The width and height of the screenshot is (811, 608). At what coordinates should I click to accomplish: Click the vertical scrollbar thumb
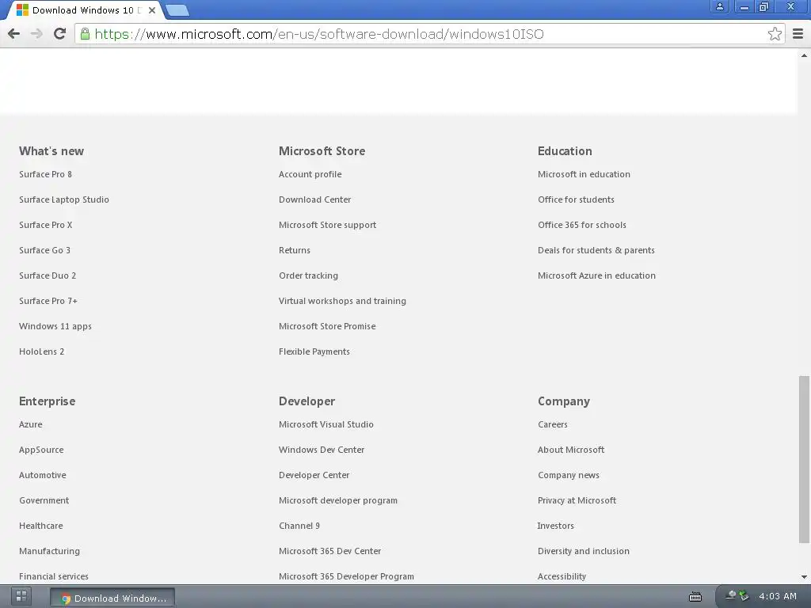[804, 460]
